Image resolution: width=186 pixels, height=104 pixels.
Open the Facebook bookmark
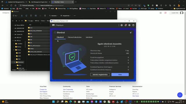click(x=5, y=8)
